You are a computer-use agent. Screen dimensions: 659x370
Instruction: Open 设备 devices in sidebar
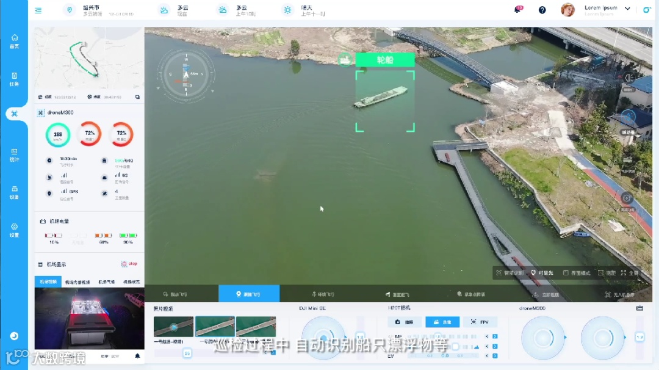click(x=14, y=192)
